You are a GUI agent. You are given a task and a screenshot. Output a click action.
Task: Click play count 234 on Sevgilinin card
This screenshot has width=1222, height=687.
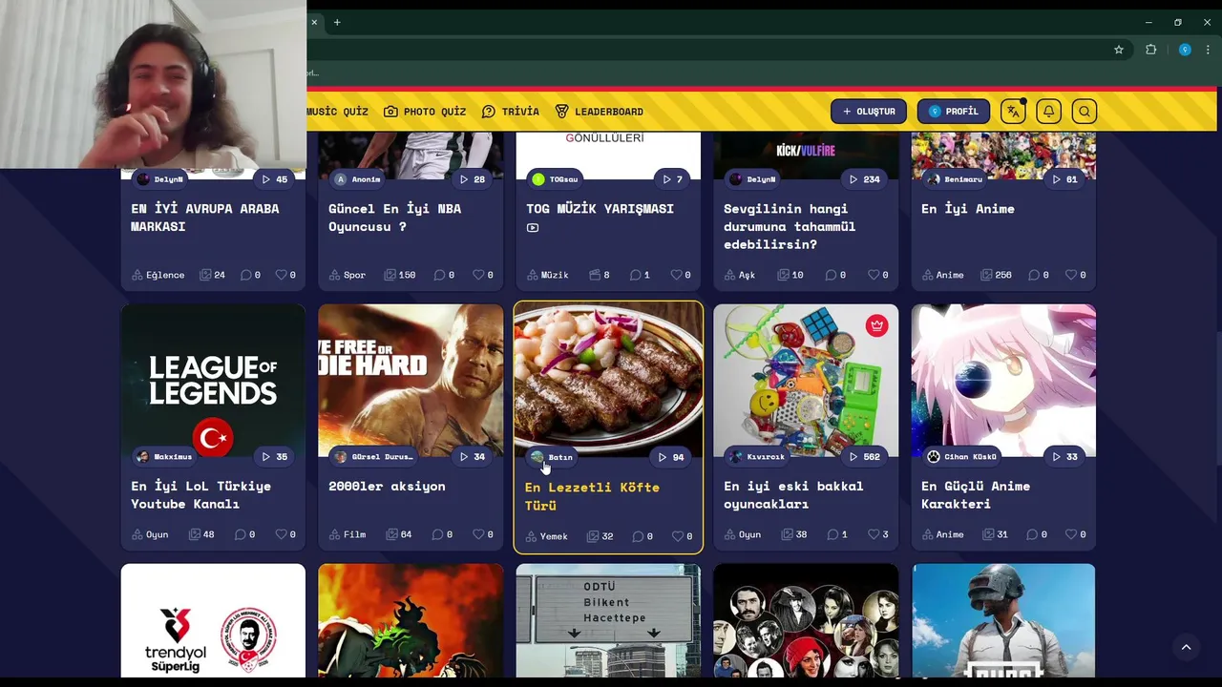coord(864,179)
